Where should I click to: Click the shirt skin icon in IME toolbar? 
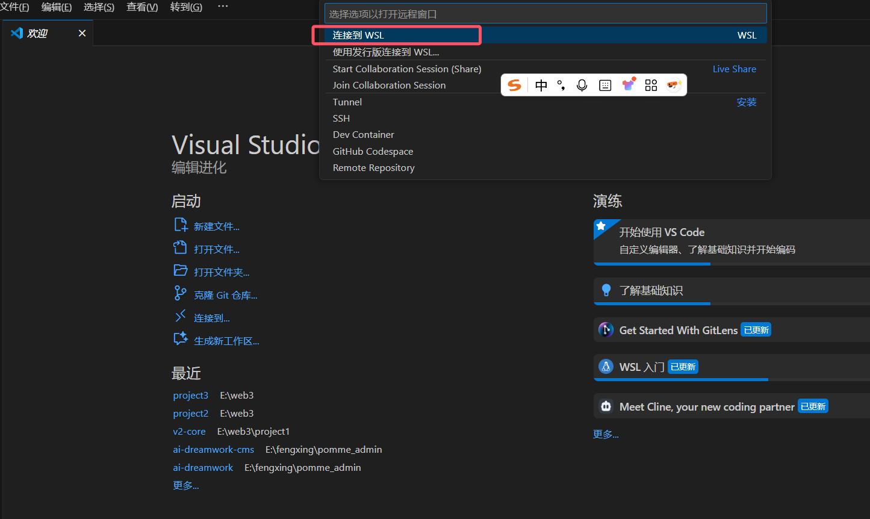click(629, 85)
